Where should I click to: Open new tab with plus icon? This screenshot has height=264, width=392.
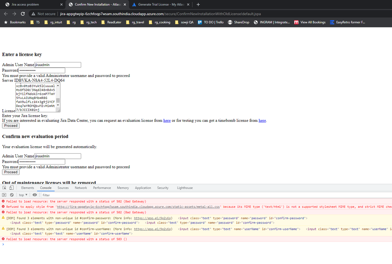coord(198,4)
